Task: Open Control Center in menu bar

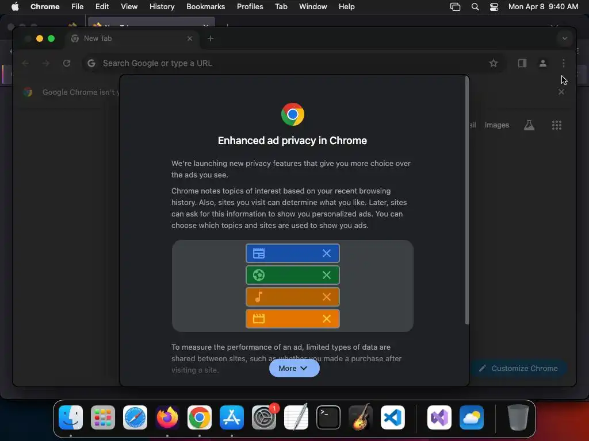Action: click(x=494, y=6)
